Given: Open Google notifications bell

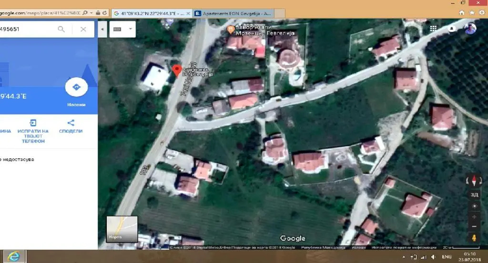Looking at the screenshot, I should 451,29.
